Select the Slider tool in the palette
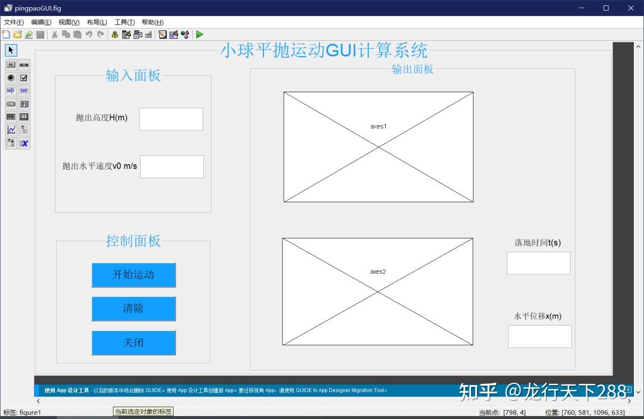This screenshot has height=419, width=644. (23, 64)
